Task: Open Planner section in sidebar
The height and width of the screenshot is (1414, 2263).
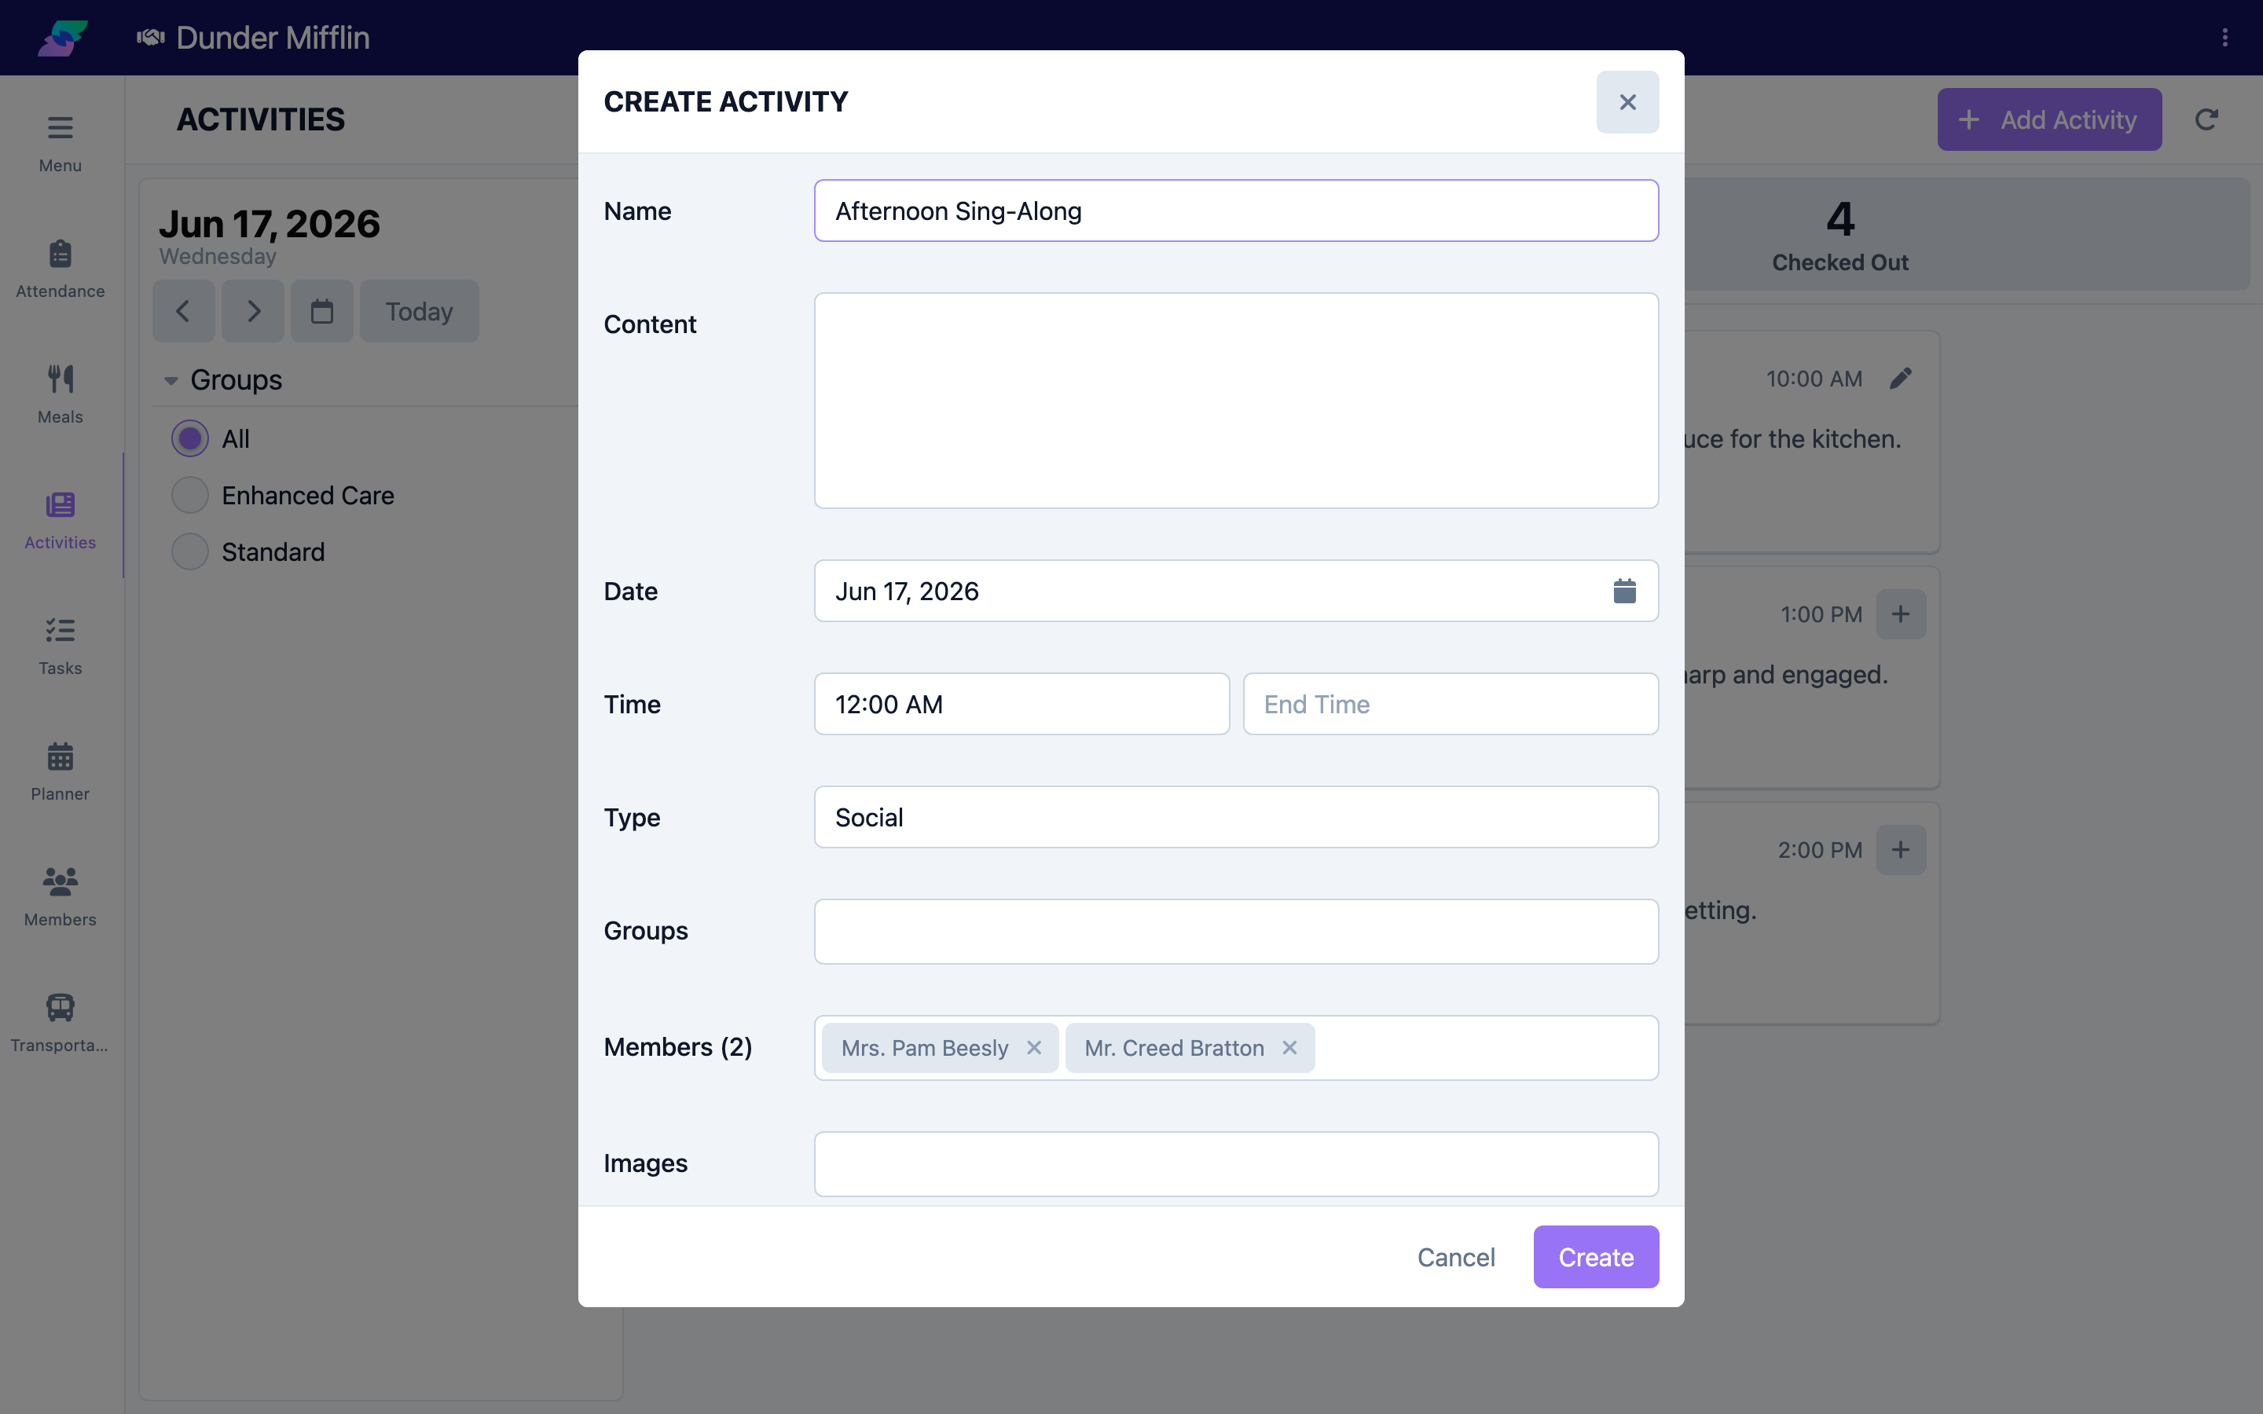Action: click(x=60, y=771)
